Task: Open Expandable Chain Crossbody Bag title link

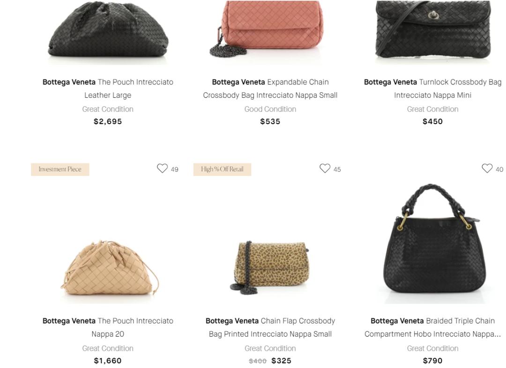Action: [270, 88]
